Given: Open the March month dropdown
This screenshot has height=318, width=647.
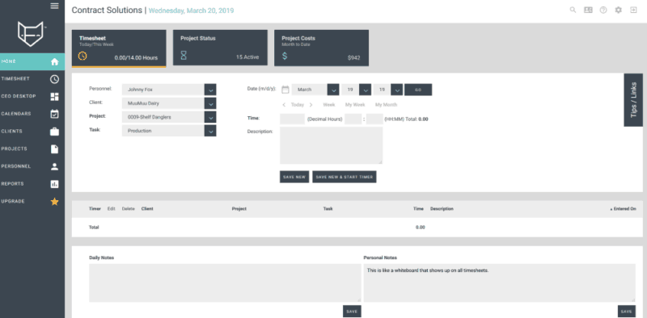Looking at the screenshot, I should [333, 90].
